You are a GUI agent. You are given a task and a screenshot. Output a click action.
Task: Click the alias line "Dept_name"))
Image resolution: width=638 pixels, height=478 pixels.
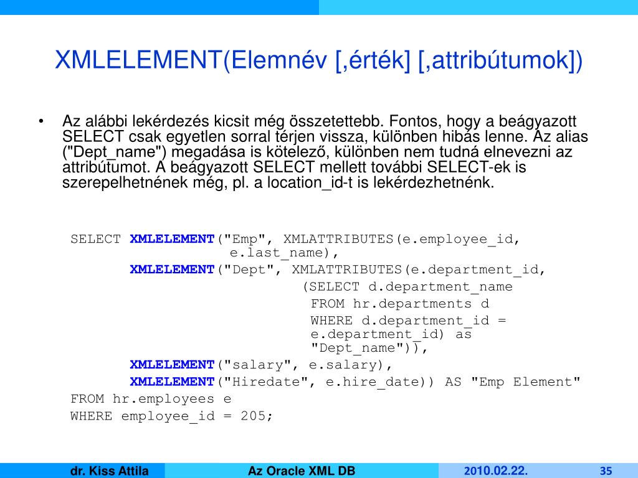pos(369,348)
